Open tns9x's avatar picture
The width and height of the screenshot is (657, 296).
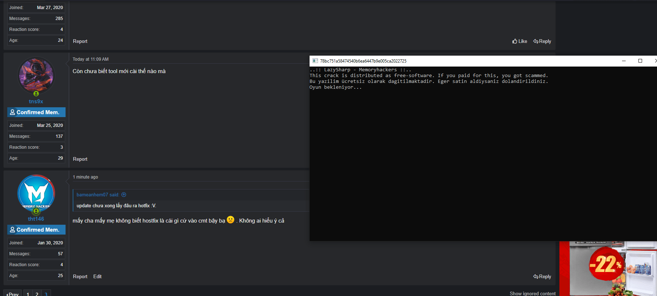(x=36, y=76)
